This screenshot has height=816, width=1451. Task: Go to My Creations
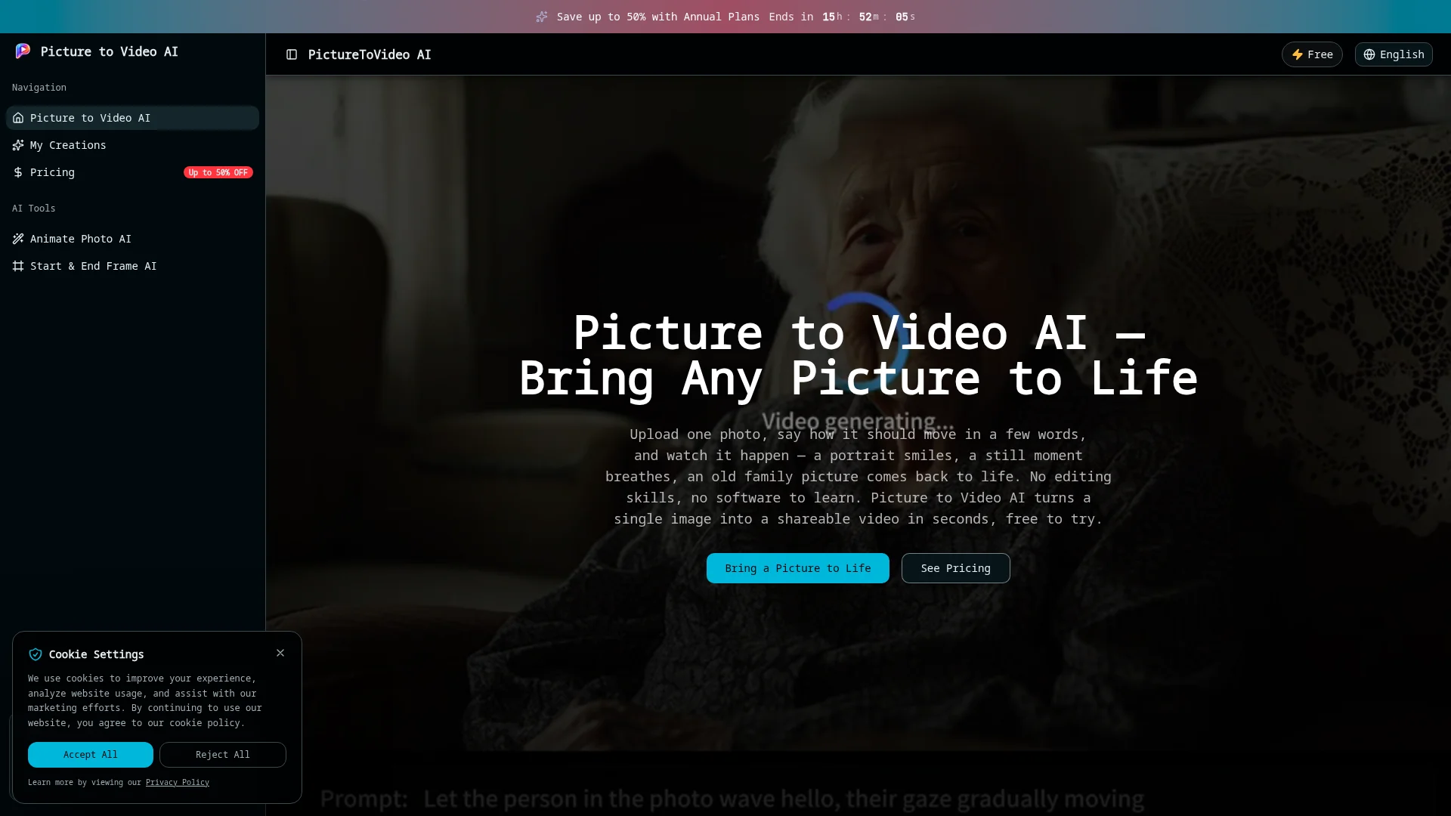pos(132,145)
